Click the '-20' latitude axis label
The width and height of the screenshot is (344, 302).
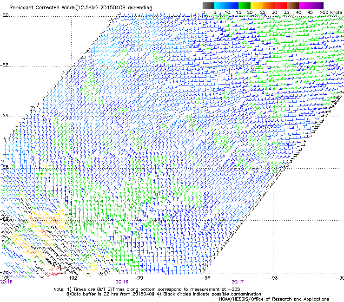[x=4, y=15]
